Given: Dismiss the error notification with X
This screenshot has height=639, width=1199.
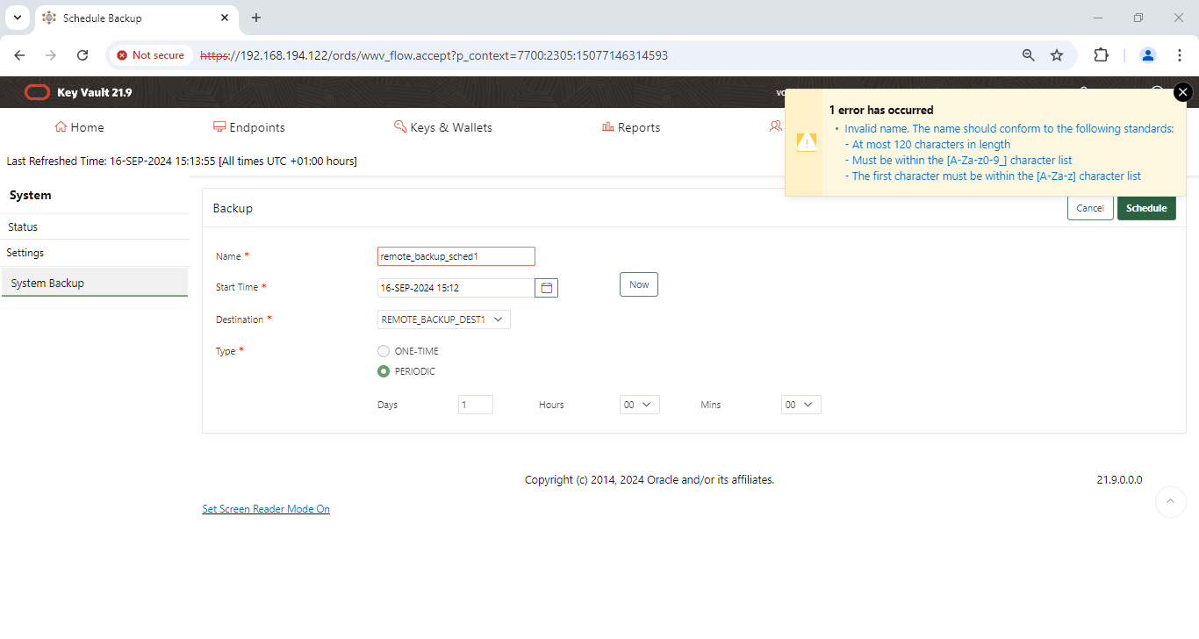Looking at the screenshot, I should (x=1183, y=91).
